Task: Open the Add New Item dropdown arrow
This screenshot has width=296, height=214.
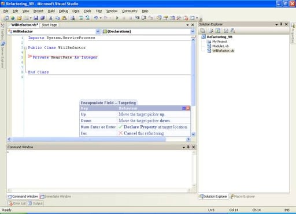Action: coord(31,18)
